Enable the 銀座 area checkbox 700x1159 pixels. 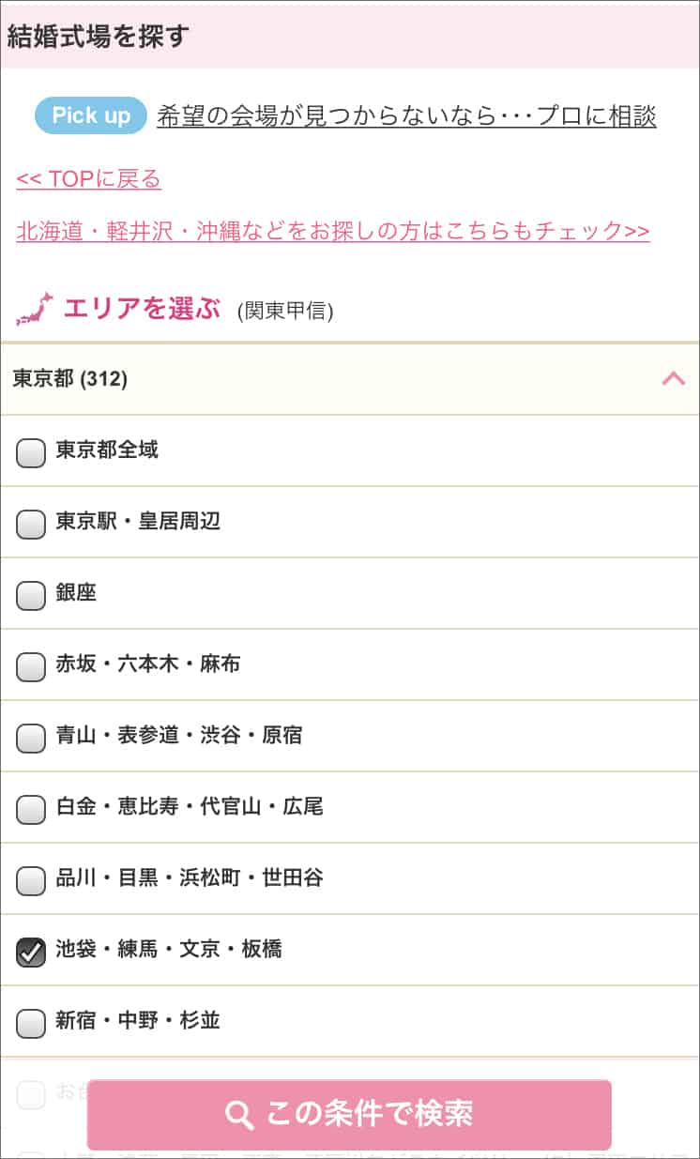click(x=31, y=596)
